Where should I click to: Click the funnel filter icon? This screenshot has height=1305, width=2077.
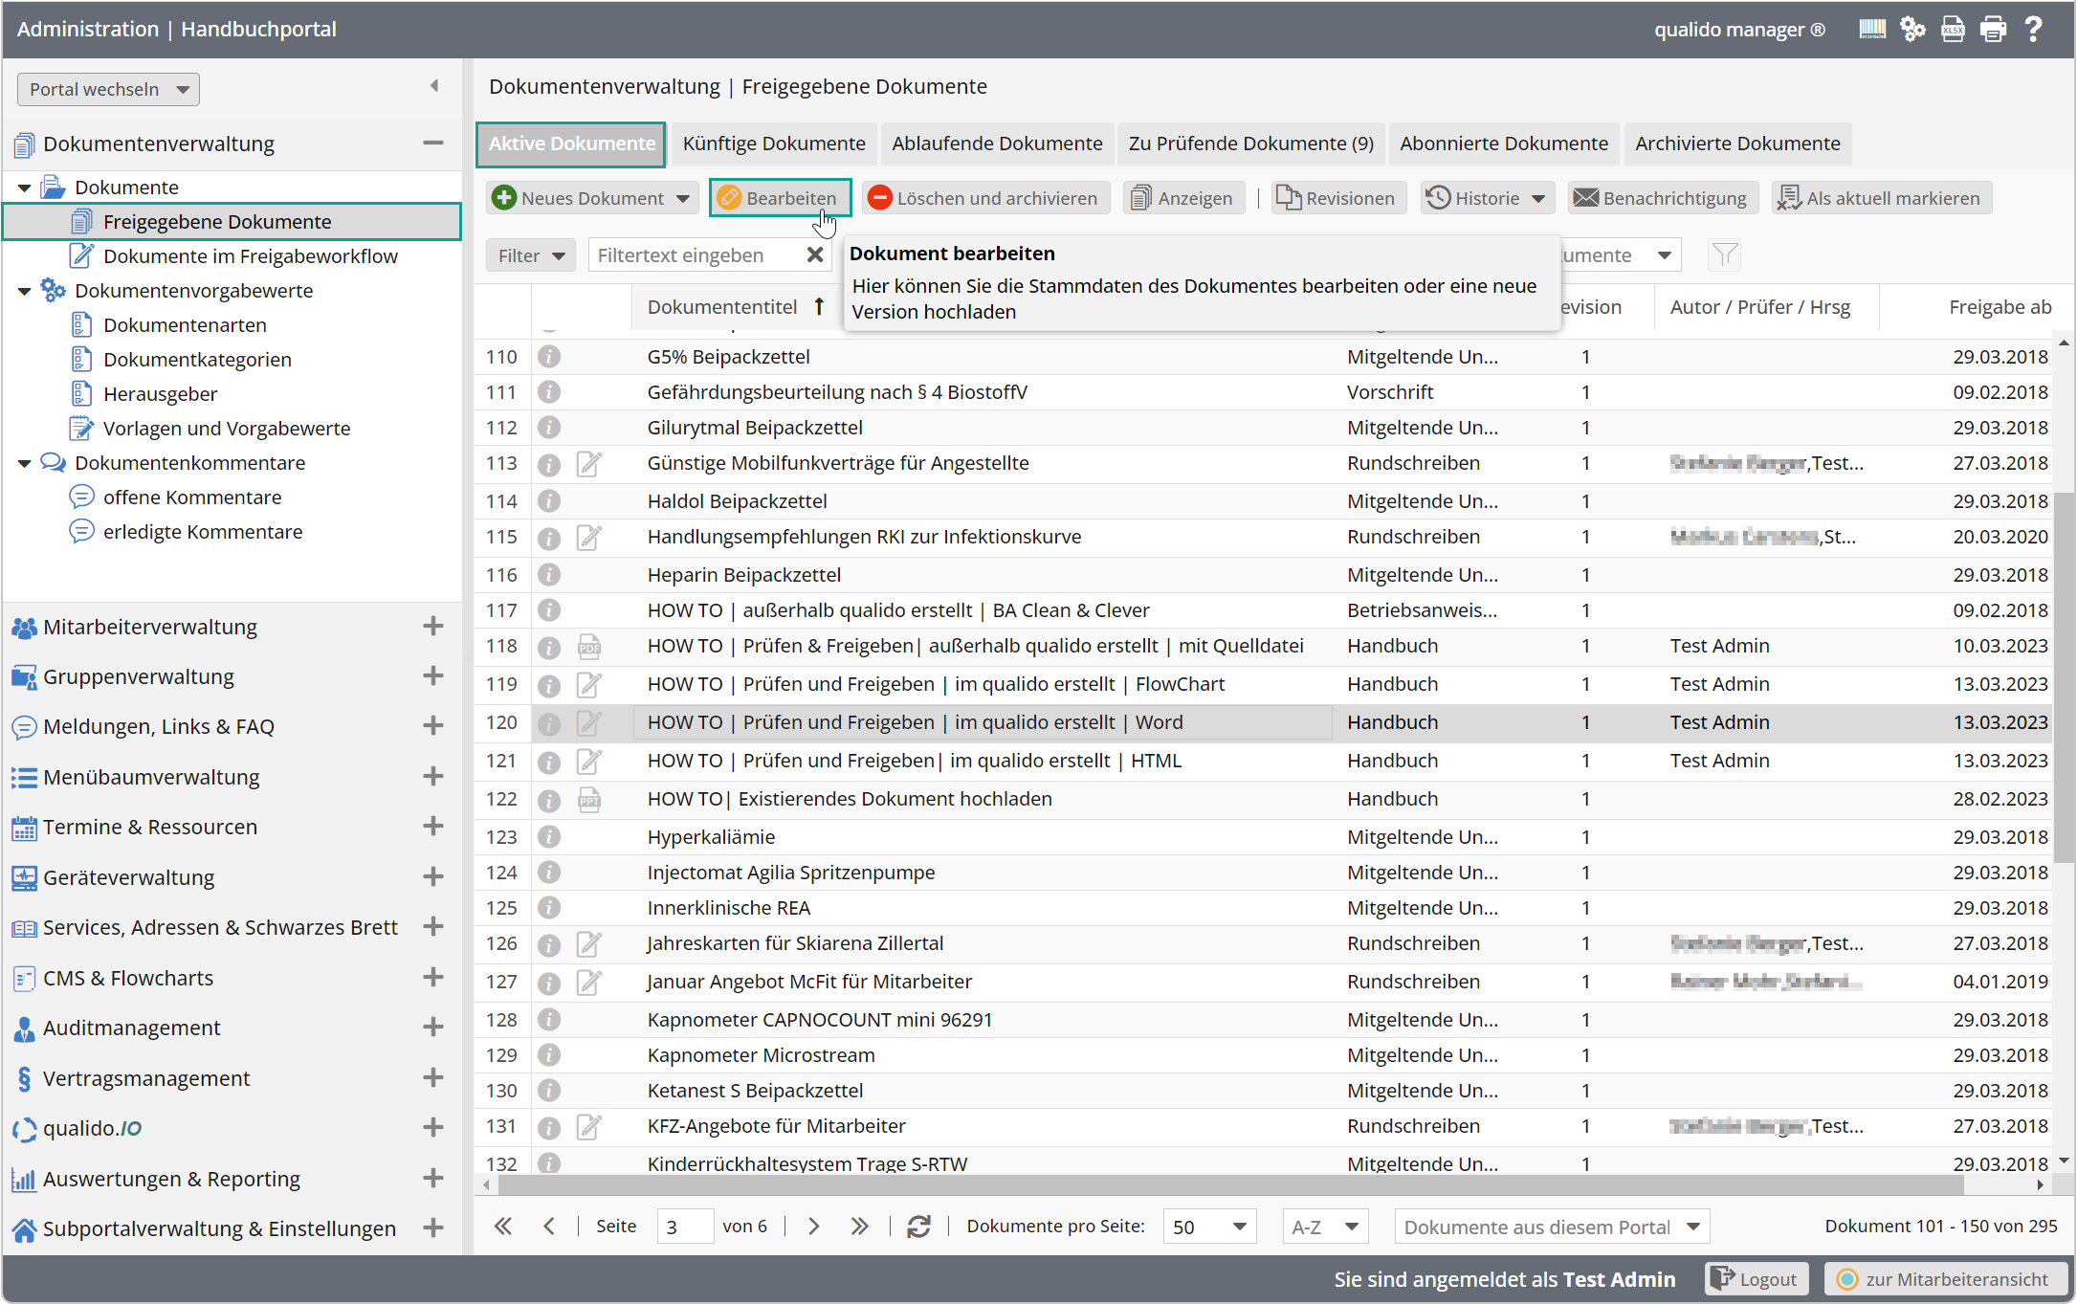tap(1724, 255)
